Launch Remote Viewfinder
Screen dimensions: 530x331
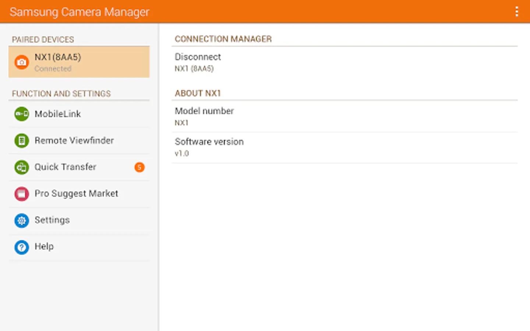click(x=79, y=140)
